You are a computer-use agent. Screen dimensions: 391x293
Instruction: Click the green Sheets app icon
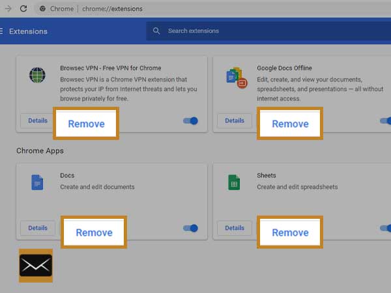pos(234,182)
